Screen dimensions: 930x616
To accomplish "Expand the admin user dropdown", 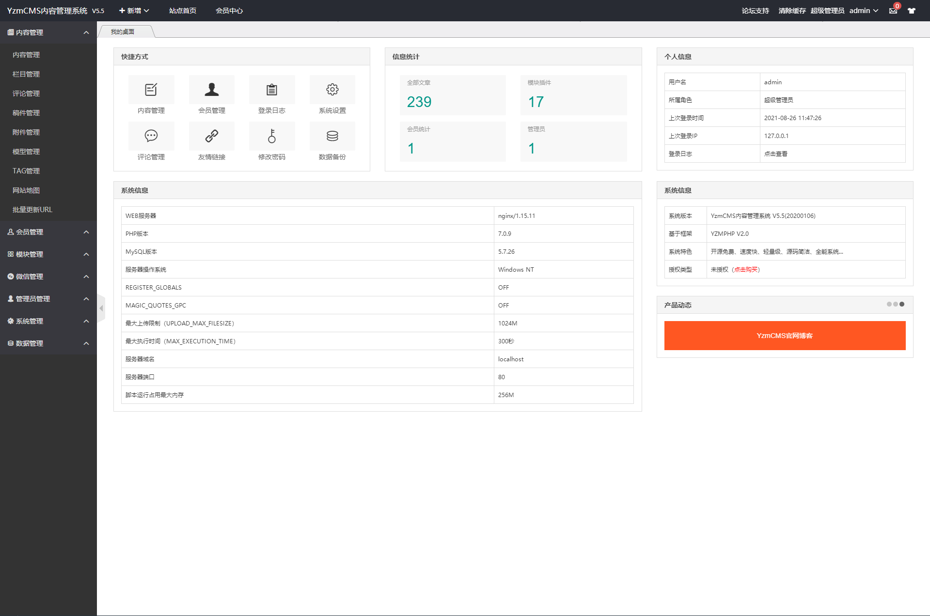I will pos(864,11).
